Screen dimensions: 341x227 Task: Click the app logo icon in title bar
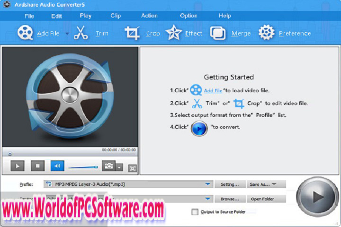coord(7,4)
